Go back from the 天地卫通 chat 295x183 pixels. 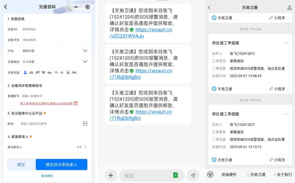(x=209, y=8)
